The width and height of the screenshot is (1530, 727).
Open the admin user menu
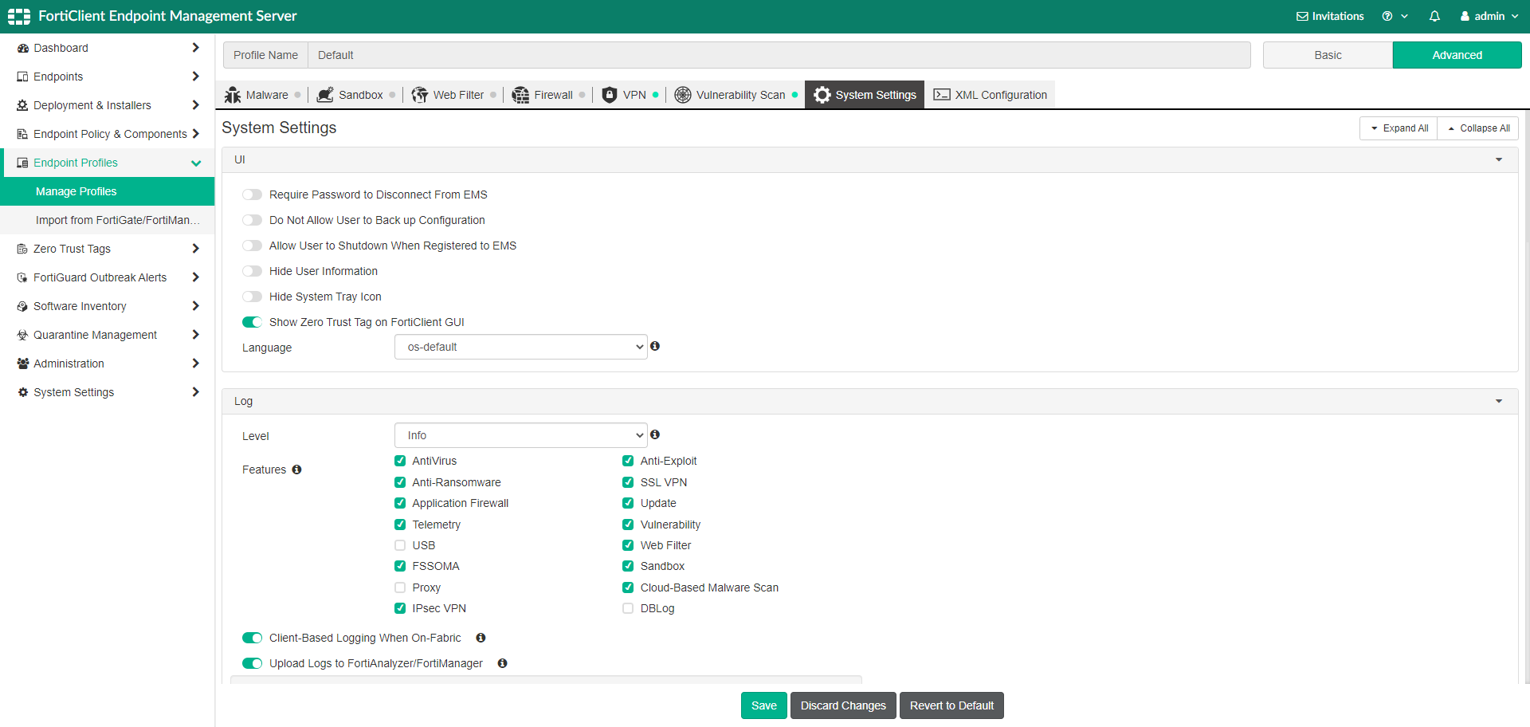point(1489,16)
